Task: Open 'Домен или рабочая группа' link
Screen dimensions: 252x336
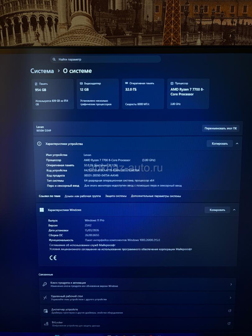Action: pos(83,196)
